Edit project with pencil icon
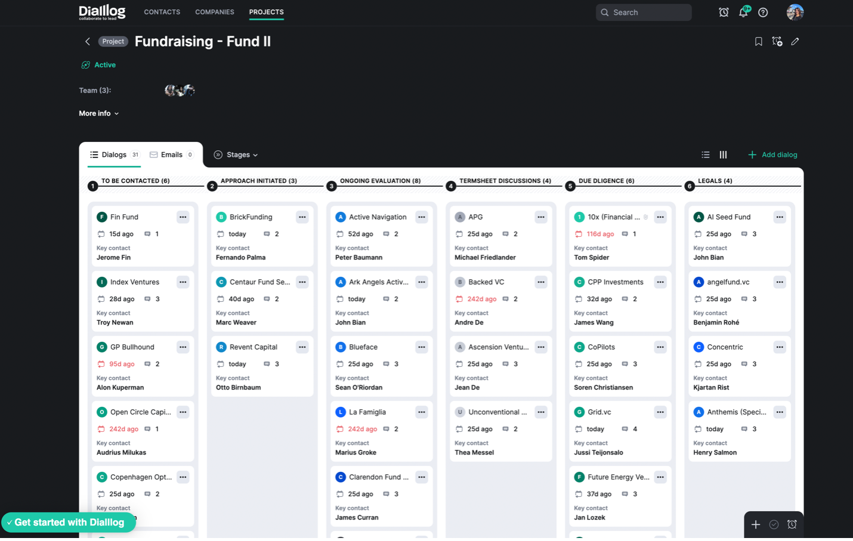Image resolution: width=853 pixels, height=541 pixels. point(795,42)
